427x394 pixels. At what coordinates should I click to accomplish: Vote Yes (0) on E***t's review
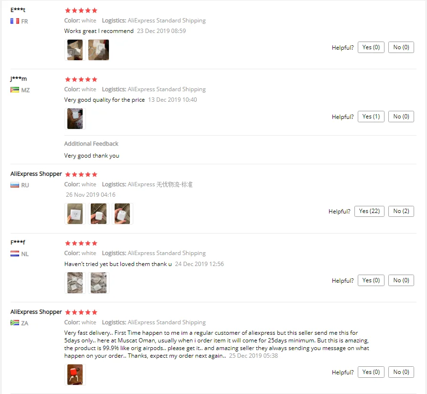[x=371, y=47]
